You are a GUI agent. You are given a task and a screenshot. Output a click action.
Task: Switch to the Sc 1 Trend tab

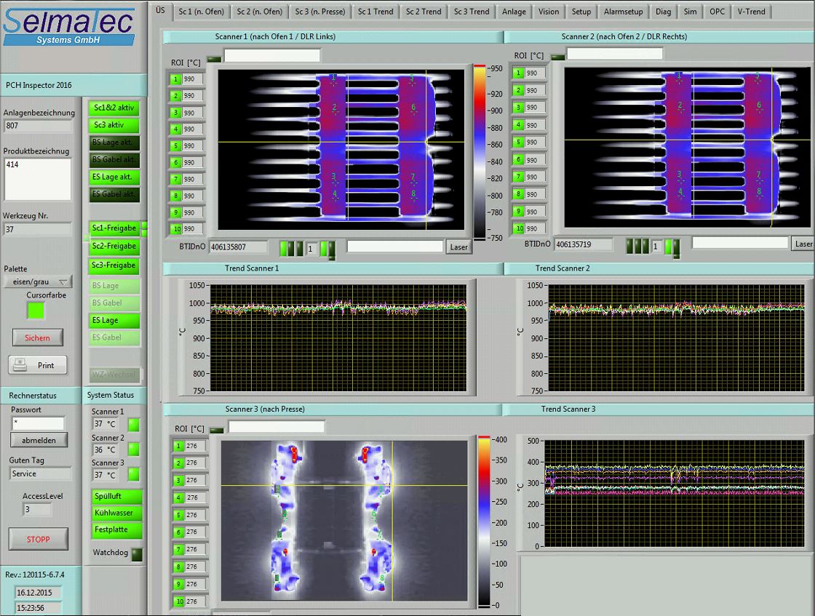point(375,12)
